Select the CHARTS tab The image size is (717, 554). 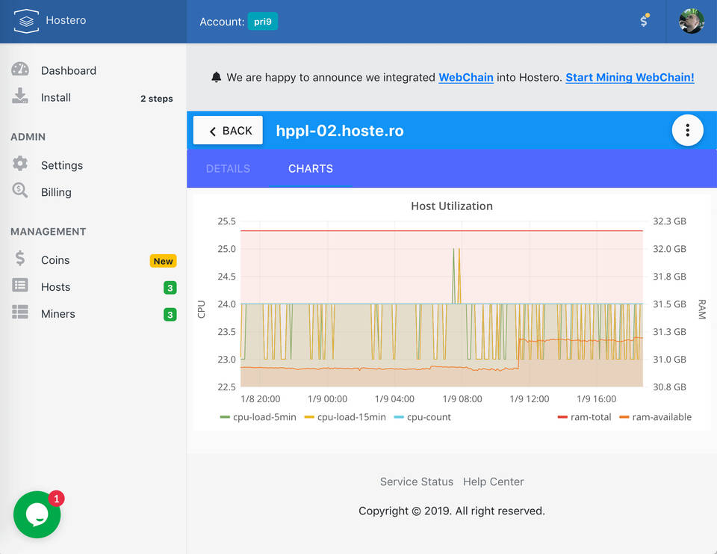[x=311, y=168]
